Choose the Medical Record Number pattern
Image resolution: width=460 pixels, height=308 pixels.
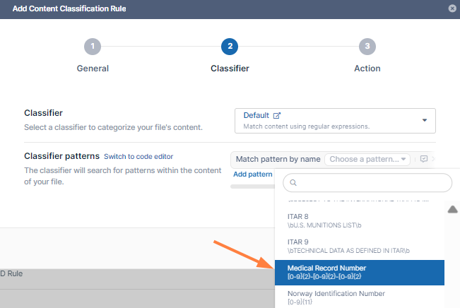[359, 273]
